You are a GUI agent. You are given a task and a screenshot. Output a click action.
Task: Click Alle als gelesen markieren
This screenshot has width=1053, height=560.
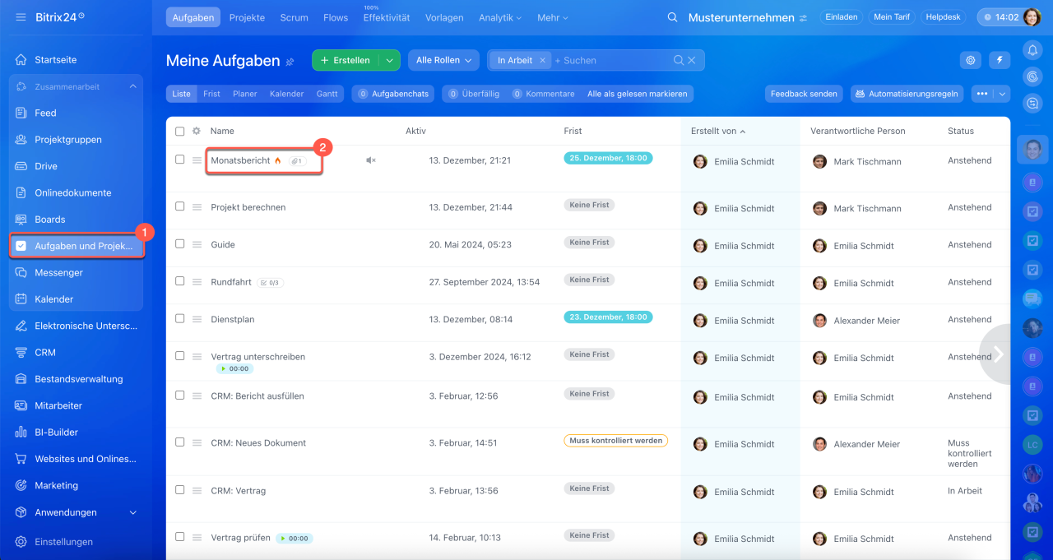coord(637,94)
